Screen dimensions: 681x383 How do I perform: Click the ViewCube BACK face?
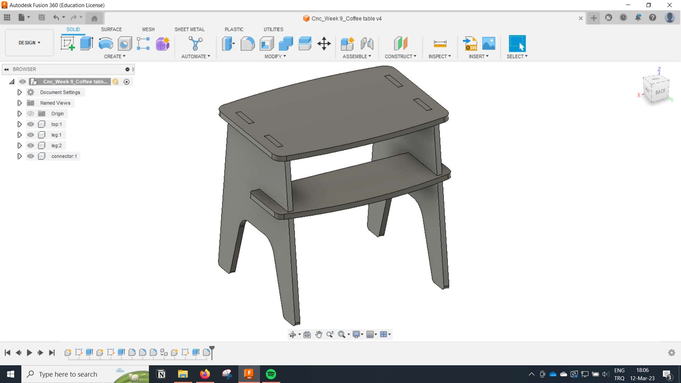tap(660, 91)
